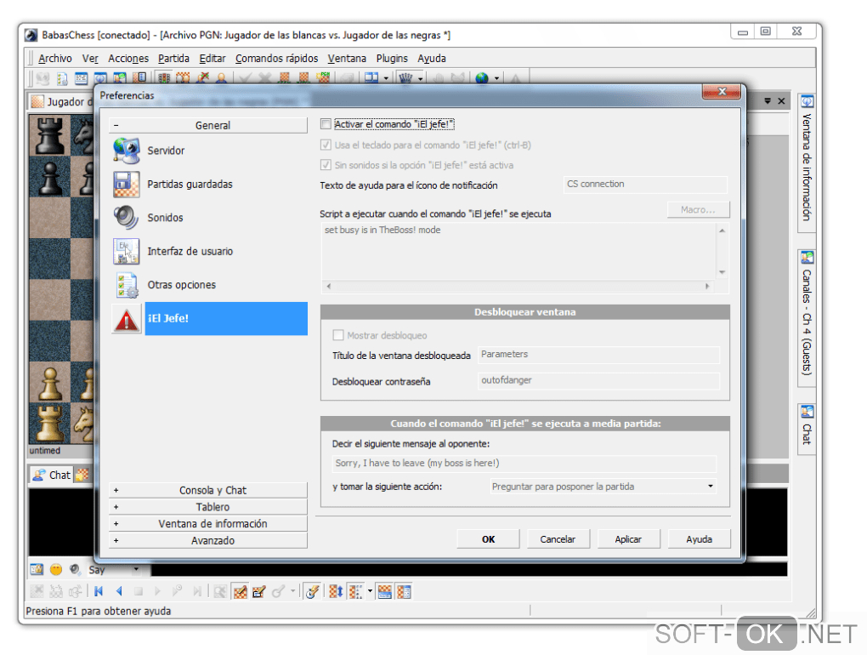Viewport: 867px width, 655px height.
Task: Click the checklist document toolbar icon
Action: tap(63, 78)
